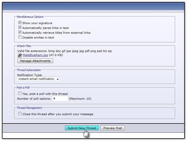Focus the Number of poll options field
Viewport: 187px width, 141px height.
click(60, 98)
